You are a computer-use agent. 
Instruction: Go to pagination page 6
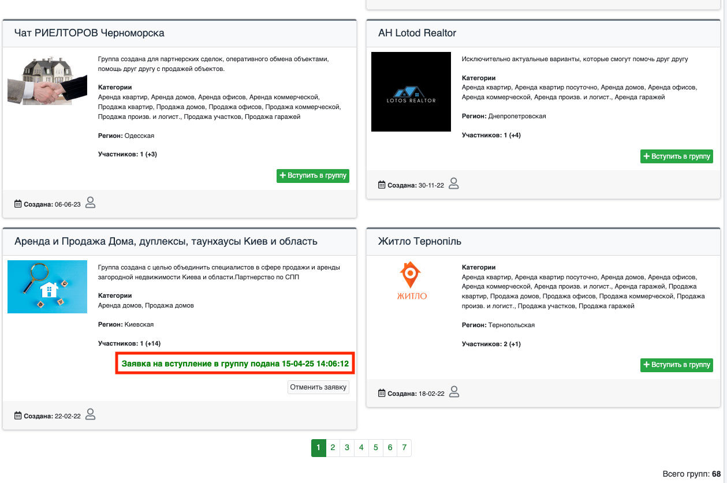click(390, 448)
